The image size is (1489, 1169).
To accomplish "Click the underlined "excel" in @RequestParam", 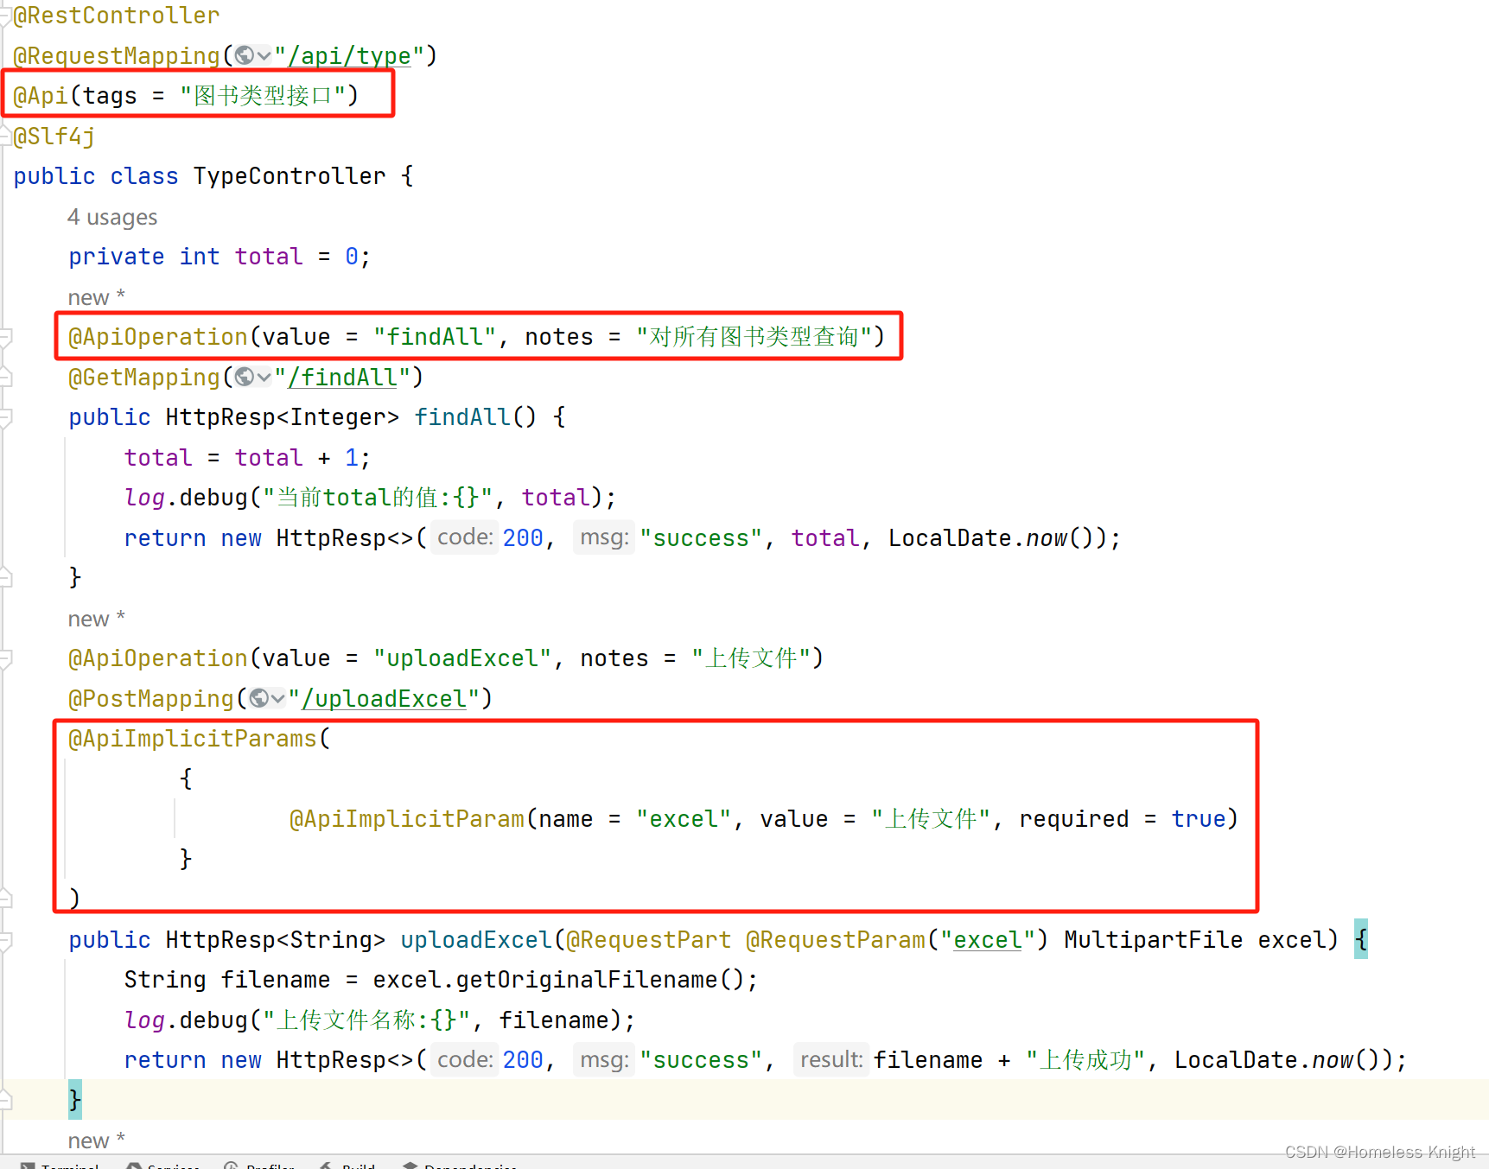I will [x=988, y=940].
